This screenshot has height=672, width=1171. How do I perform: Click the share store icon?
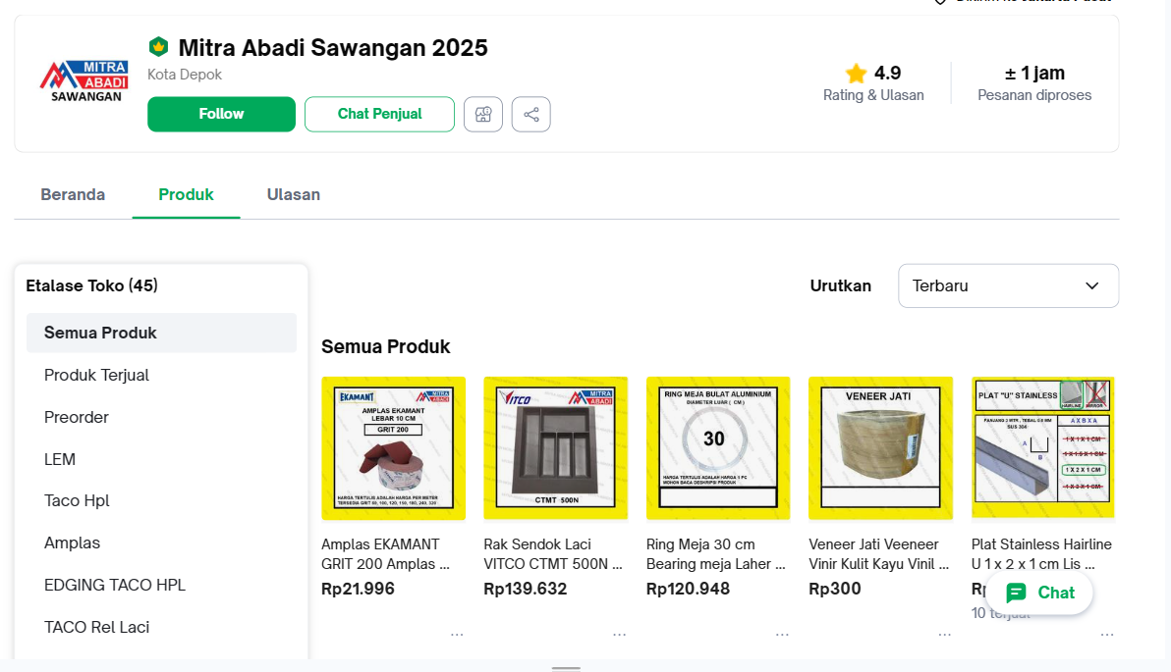click(530, 115)
